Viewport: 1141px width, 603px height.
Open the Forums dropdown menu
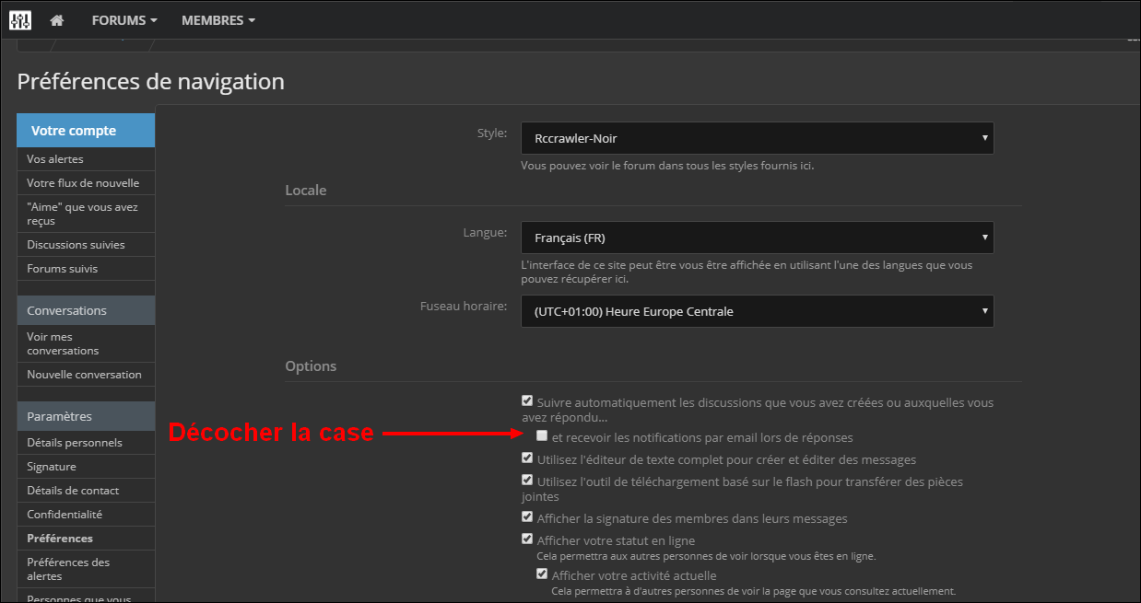point(124,20)
